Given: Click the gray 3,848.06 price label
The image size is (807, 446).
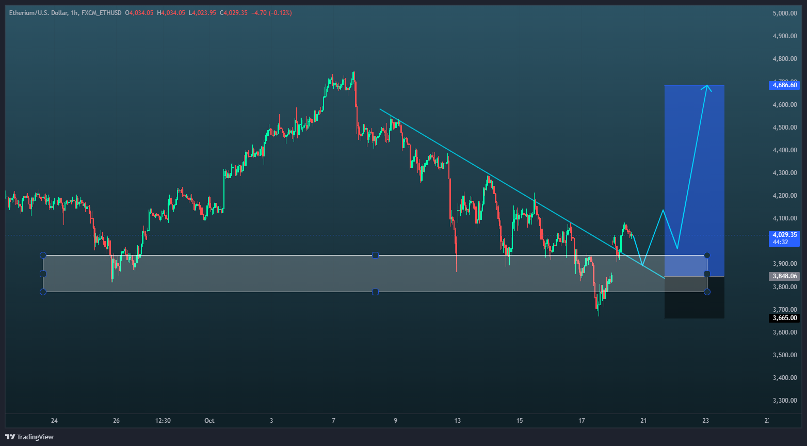Looking at the screenshot, I should pyautogui.click(x=784, y=276).
